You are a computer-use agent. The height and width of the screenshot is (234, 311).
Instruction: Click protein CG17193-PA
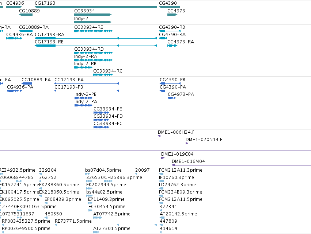(69, 80)
